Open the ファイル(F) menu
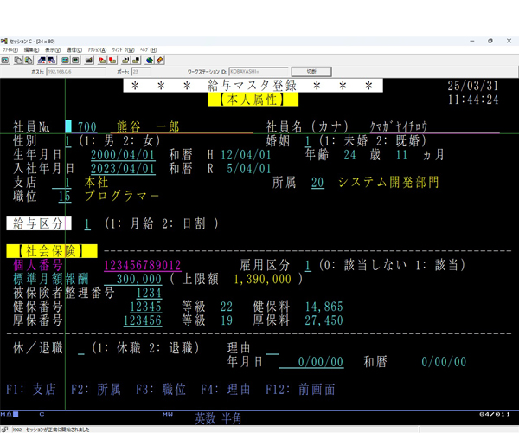The image size is (519, 433). click(10, 50)
